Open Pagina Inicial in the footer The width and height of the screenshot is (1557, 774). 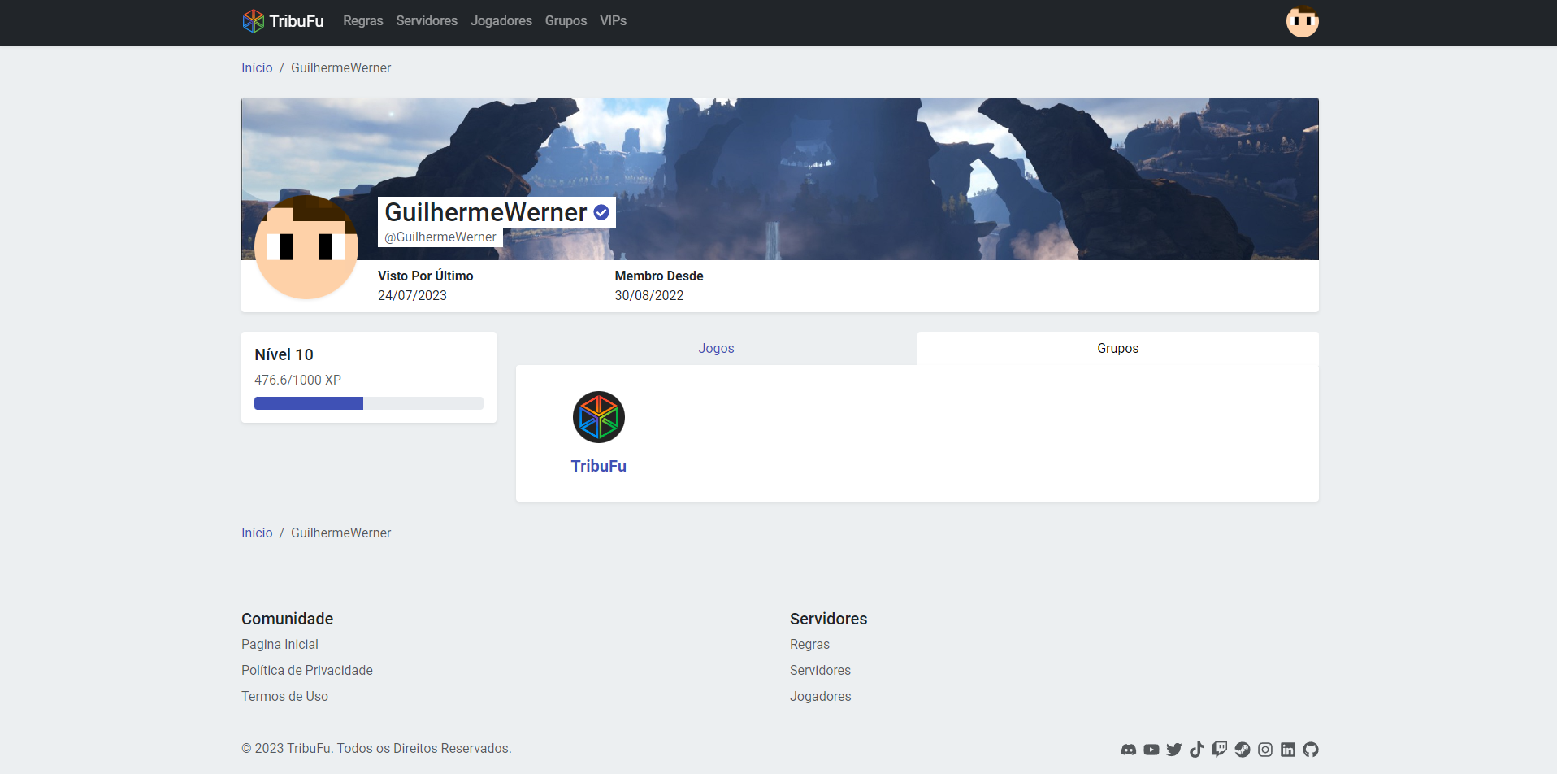tap(280, 644)
